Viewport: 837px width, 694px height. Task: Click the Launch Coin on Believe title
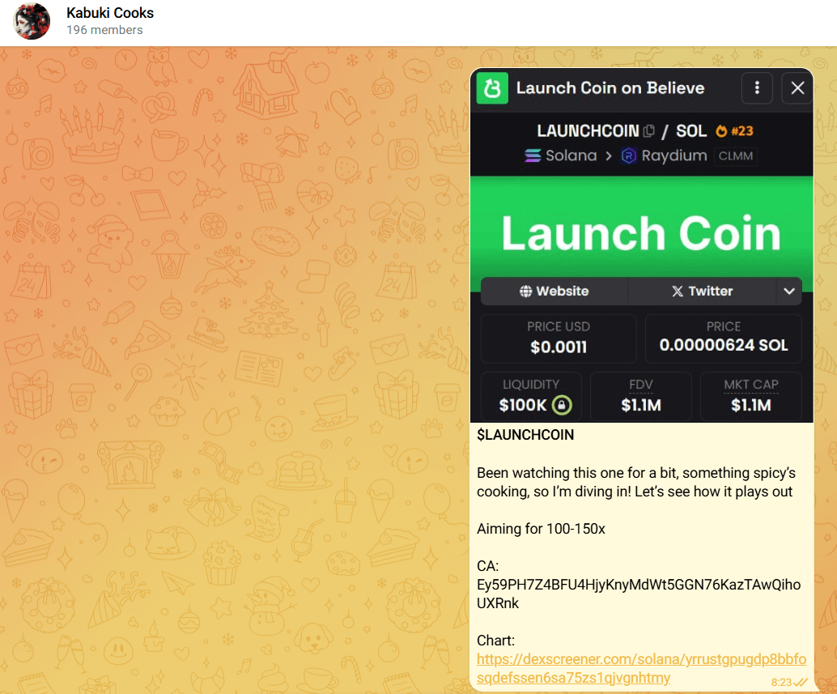pos(610,88)
